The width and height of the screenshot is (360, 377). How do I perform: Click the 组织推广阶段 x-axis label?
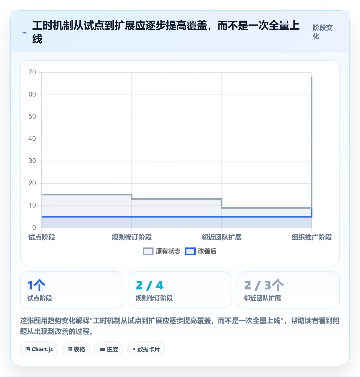coord(312,237)
